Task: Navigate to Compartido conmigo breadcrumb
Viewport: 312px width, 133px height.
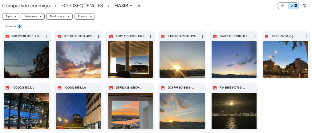Action: tap(26, 6)
